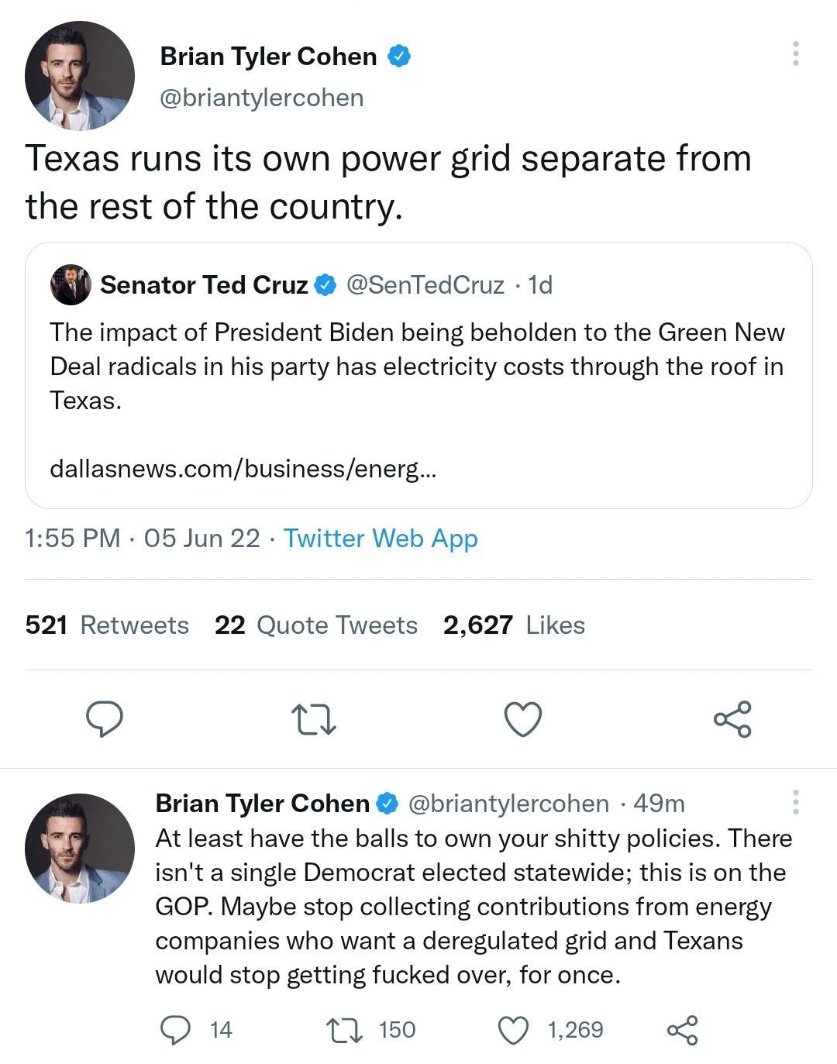
Task: Open reply composer on Cohen's 49m reply
Action: [x=177, y=1031]
